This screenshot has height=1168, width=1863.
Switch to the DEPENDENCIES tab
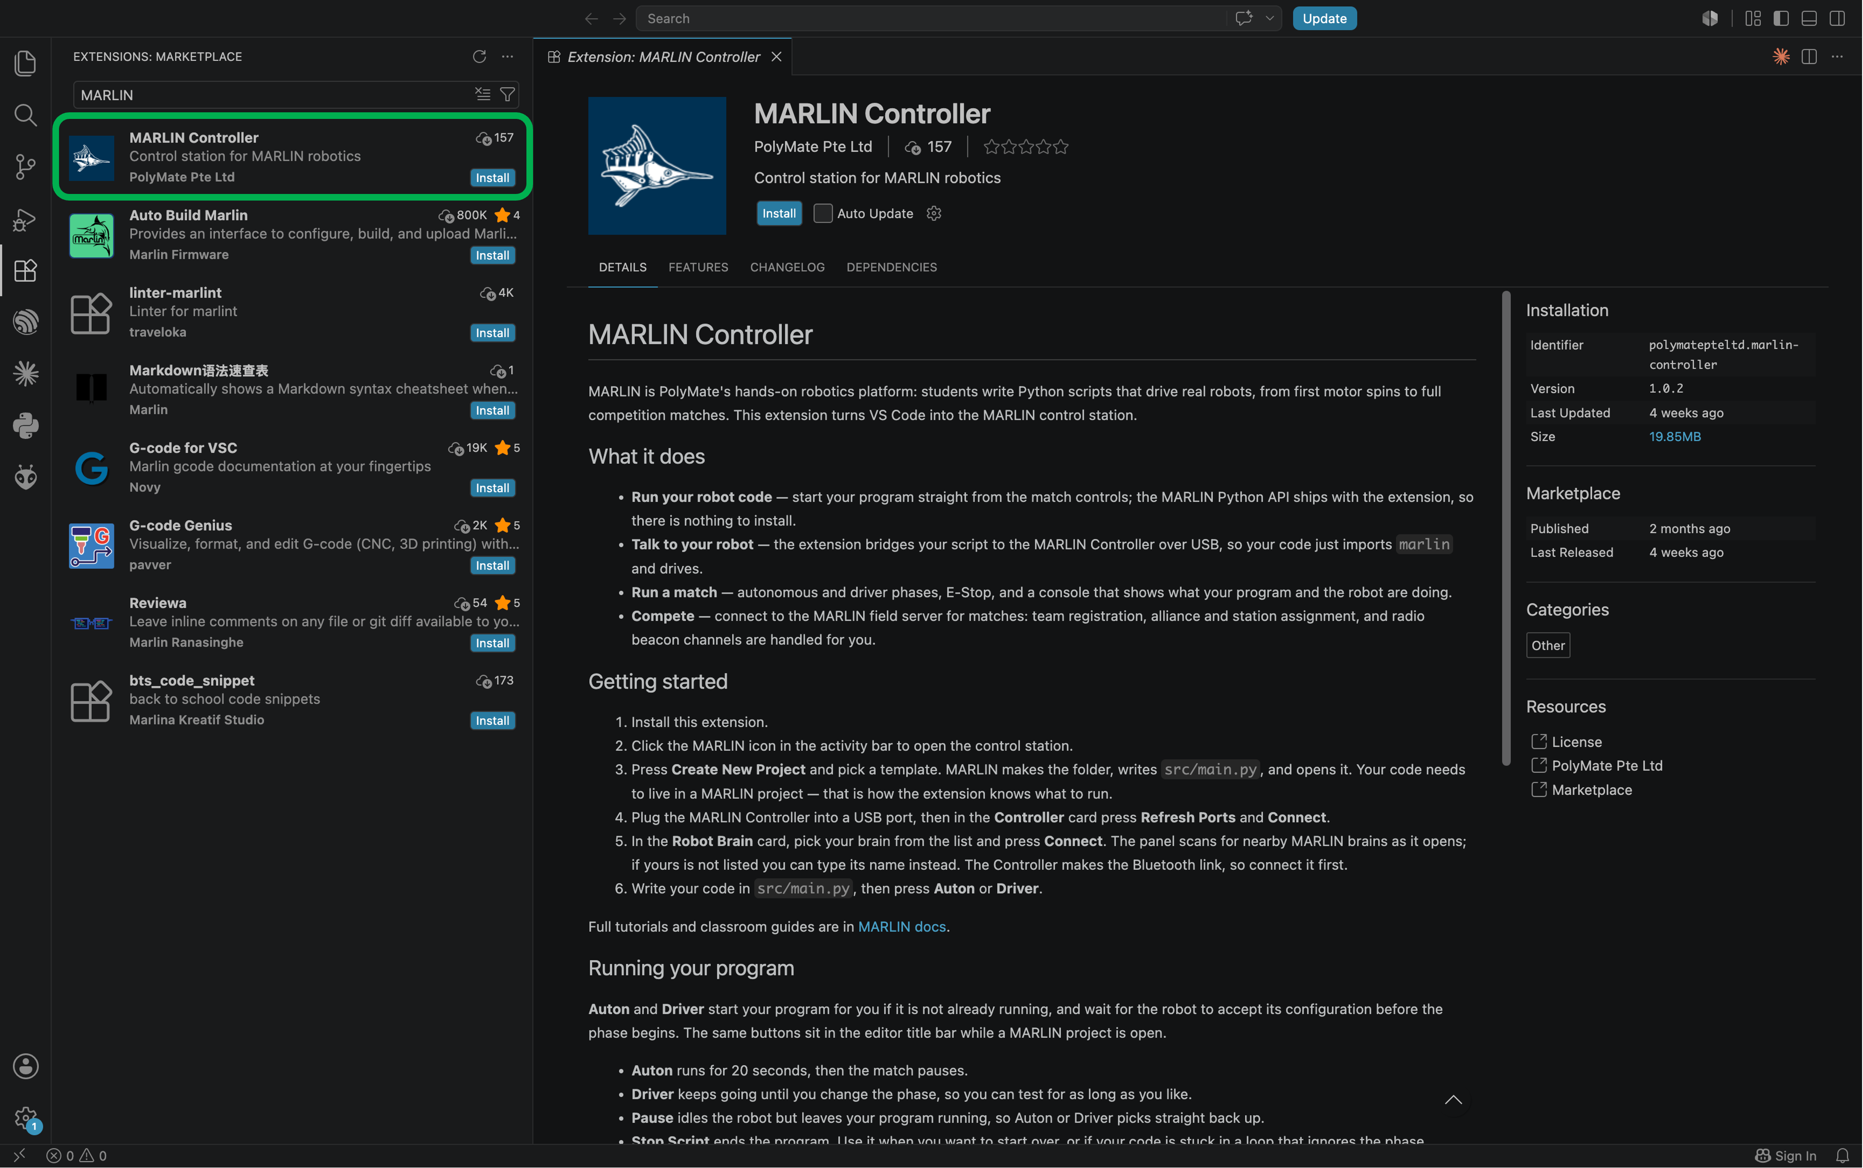click(x=892, y=267)
